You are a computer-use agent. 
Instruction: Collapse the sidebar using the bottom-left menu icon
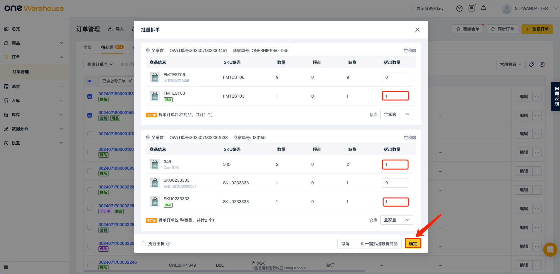pos(6,267)
